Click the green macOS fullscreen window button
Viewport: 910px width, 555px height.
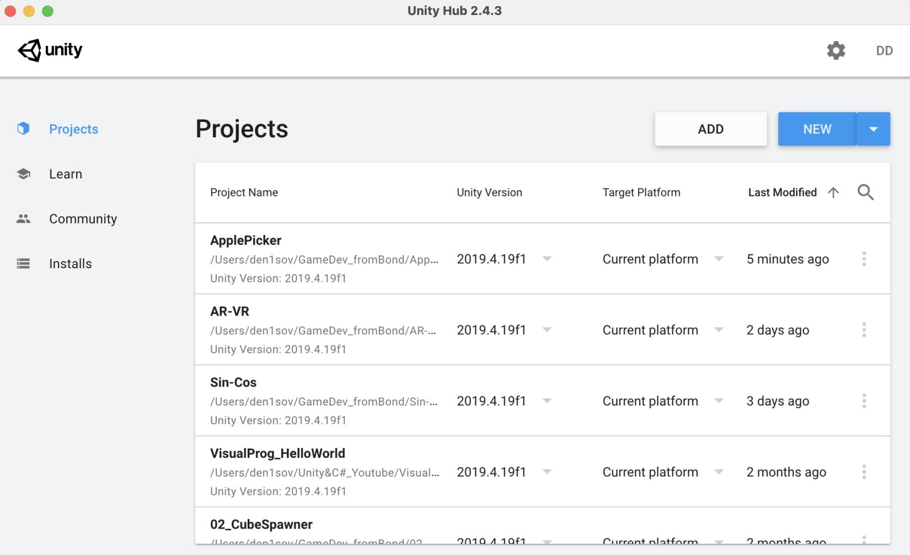[x=48, y=11]
